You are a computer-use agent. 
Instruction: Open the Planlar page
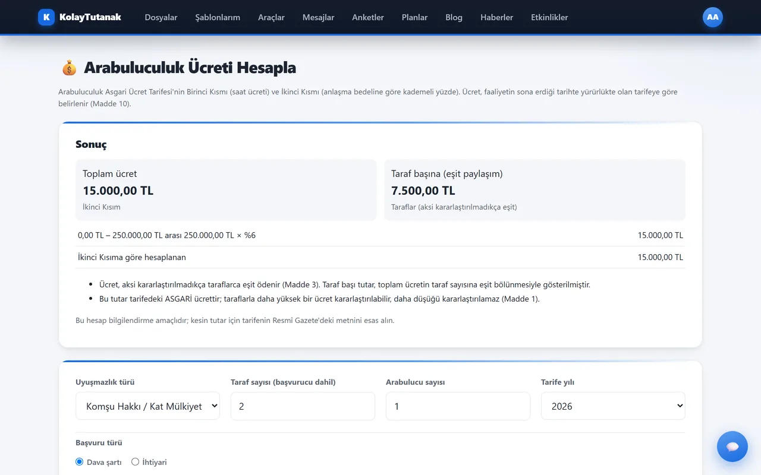414,17
